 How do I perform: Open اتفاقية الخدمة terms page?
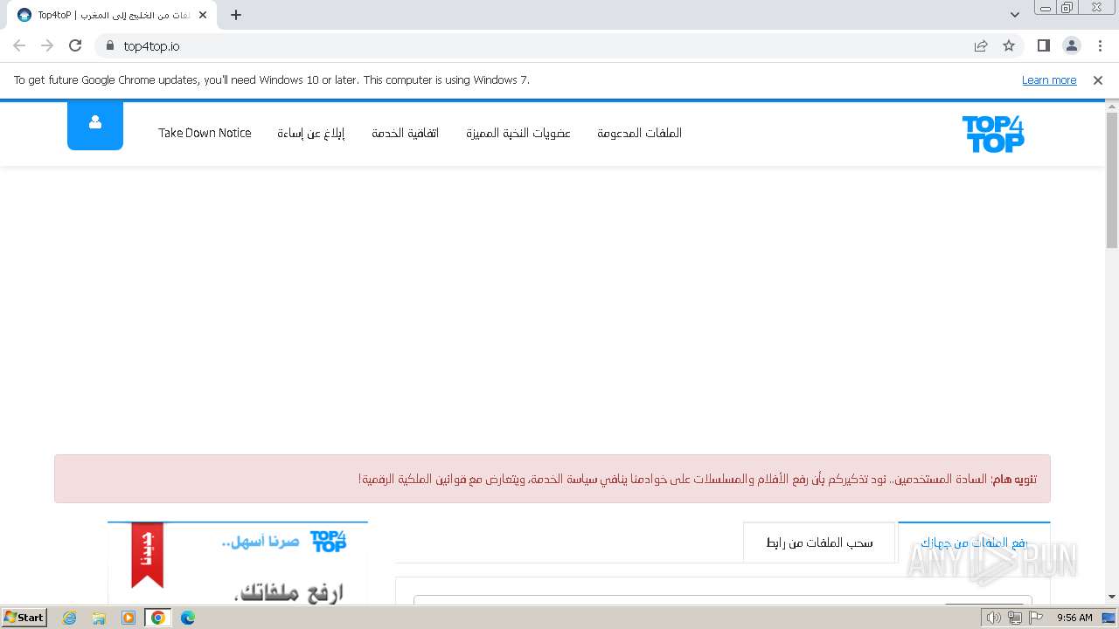click(406, 133)
